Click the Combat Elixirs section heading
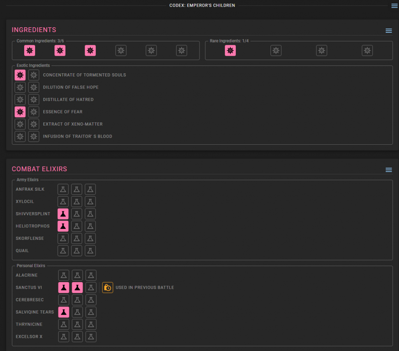The width and height of the screenshot is (399, 351). [39, 169]
